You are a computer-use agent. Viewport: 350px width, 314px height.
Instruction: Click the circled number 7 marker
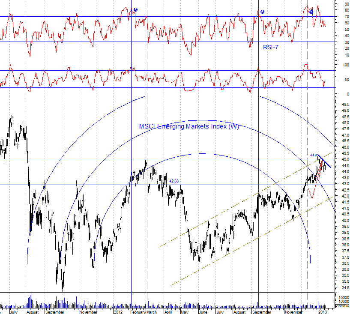(x=311, y=12)
